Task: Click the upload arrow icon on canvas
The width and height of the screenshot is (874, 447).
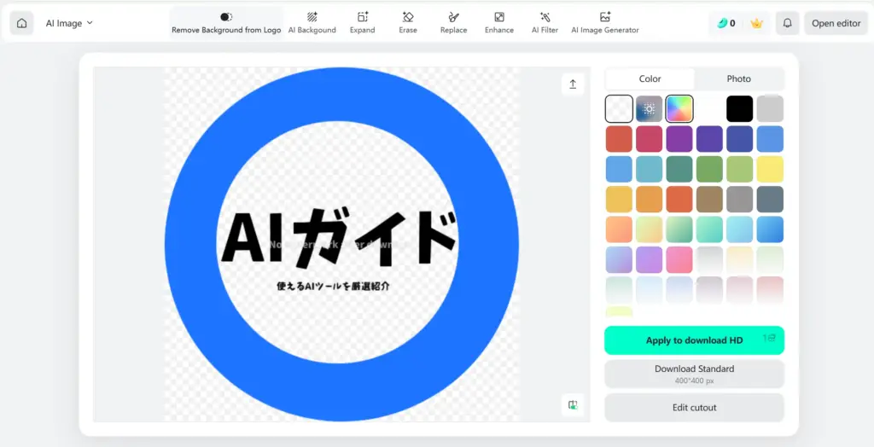Action: [x=573, y=84]
